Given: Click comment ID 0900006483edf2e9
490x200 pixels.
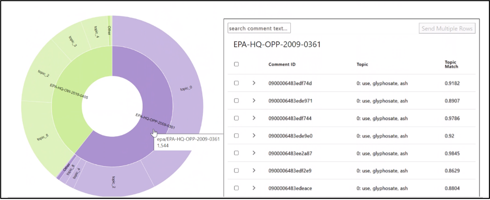Looking at the screenshot, I should click(290, 170).
